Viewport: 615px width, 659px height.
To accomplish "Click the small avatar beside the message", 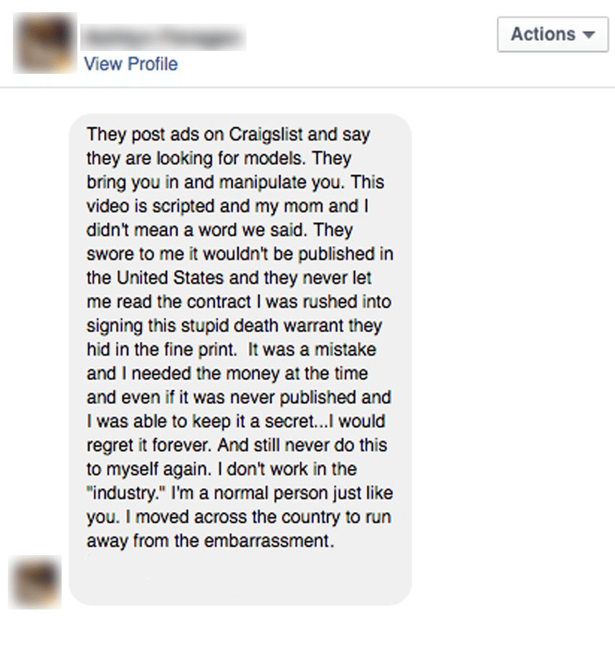I will [x=35, y=582].
